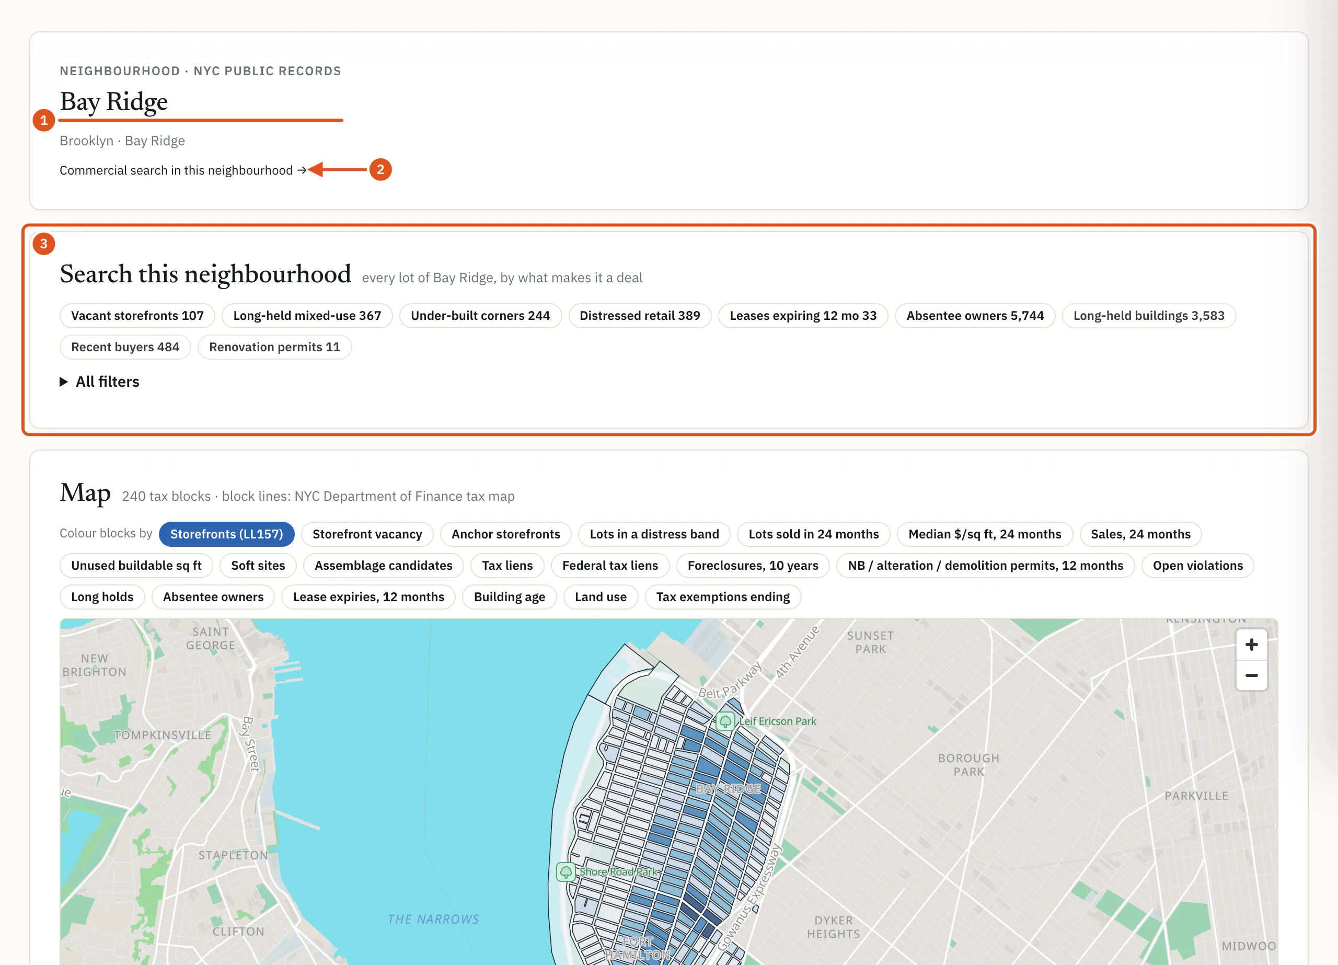This screenshot has width=1338, height=965.
Task: Choose the Building age map layer
Action: click(x=509, y=596)
